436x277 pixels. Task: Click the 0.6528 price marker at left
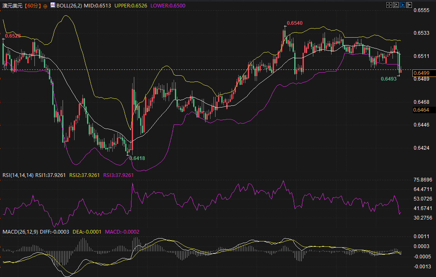[x=13, y=36]
